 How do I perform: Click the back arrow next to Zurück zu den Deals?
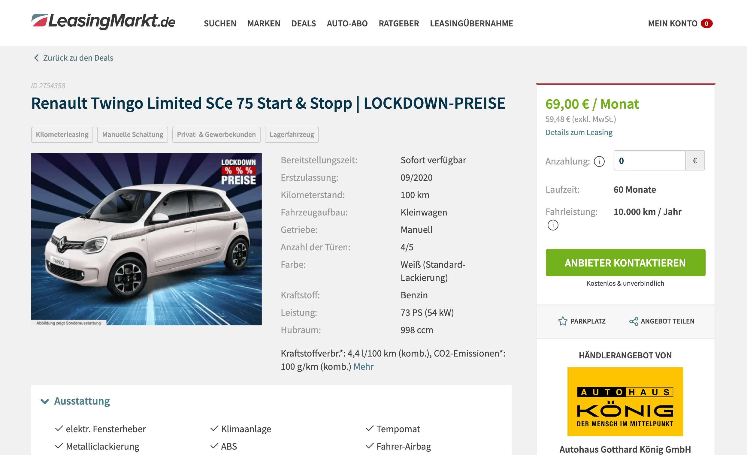coord(36,58)
